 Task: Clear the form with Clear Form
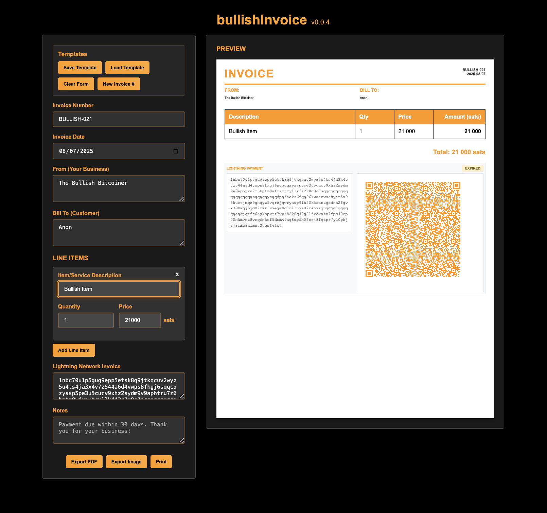(x=76, y=84)
